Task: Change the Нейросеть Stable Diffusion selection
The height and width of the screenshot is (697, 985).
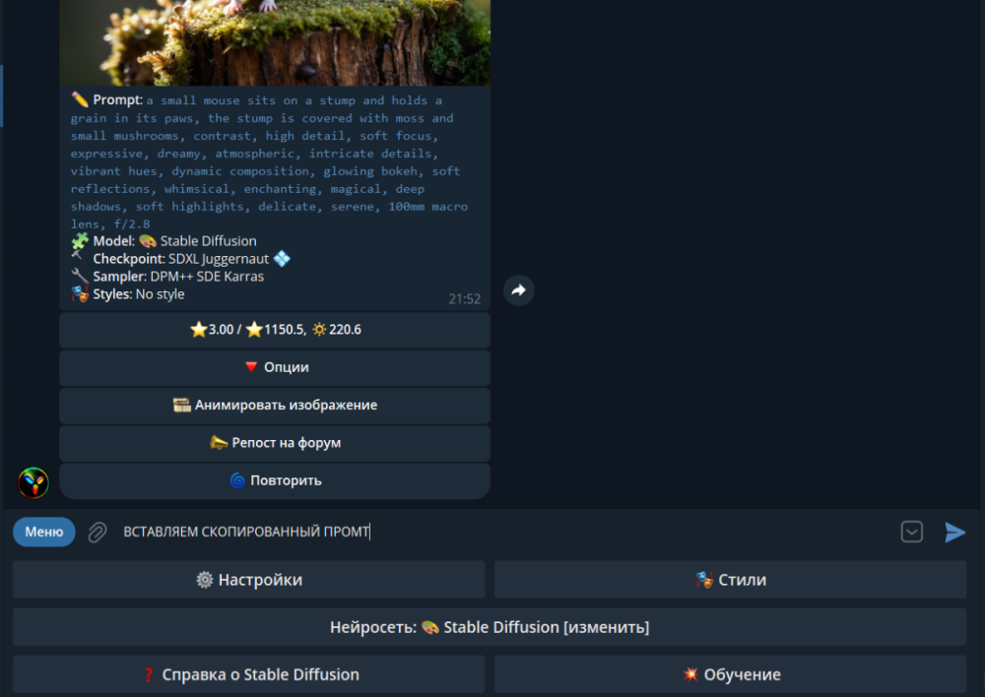Action: 490,627
